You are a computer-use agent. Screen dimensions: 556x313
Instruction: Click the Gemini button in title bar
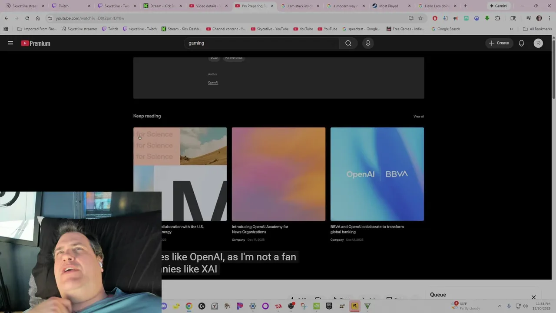(498, 6)
